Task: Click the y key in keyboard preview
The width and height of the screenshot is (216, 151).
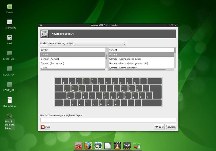Action: pyautogui.click(x=74, y=103)
